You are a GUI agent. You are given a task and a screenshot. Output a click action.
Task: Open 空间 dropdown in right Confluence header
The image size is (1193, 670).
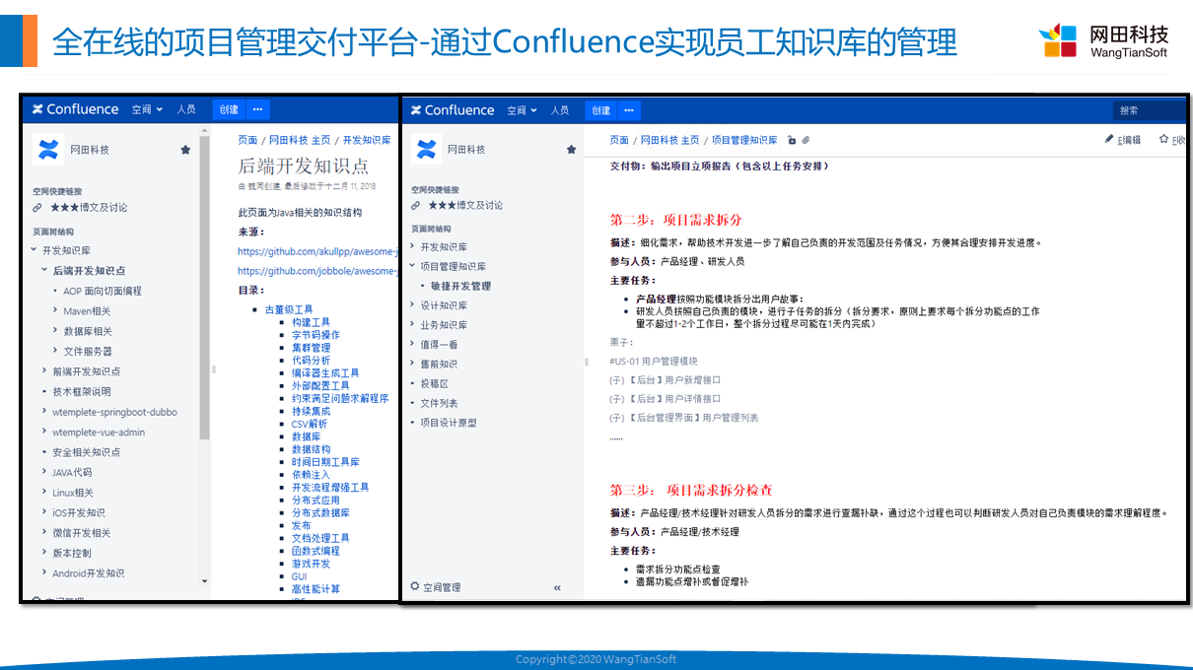523,110
